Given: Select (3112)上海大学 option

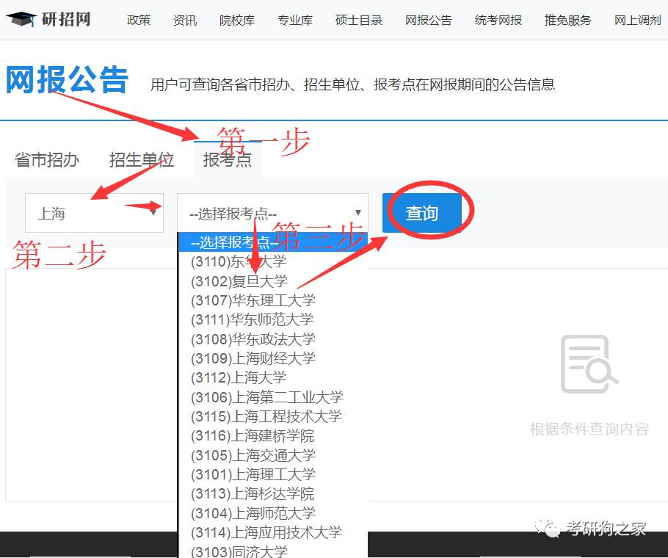Looking at the screenshot, I should point(272,377).
